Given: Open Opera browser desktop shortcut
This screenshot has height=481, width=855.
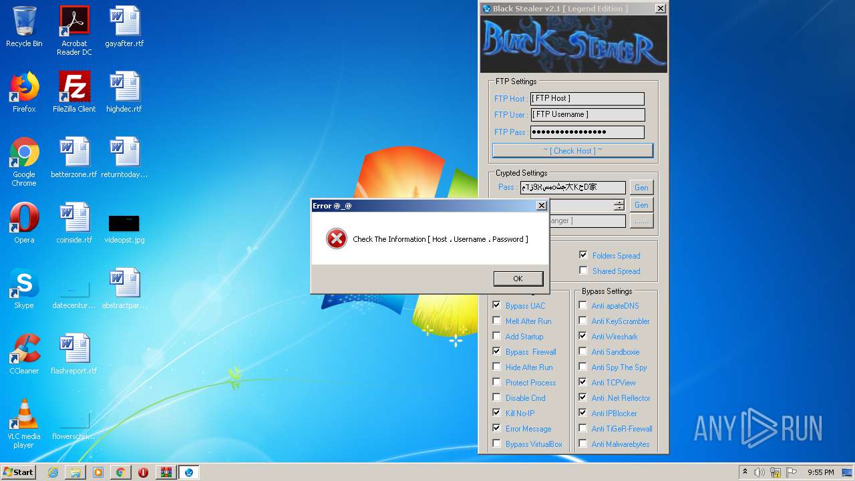Looking at the screenshot, I should 24,223.
